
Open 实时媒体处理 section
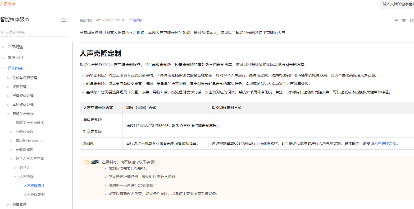tap(23, 105)
